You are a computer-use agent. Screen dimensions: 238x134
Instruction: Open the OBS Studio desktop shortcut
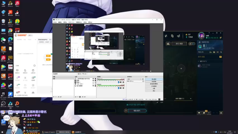(3, 104)
